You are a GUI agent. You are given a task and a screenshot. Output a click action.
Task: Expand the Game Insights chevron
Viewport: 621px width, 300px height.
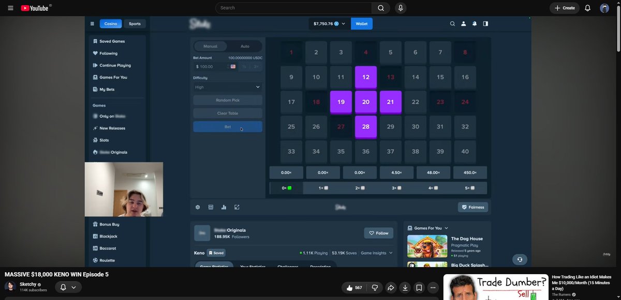click(x=391, y=253)
